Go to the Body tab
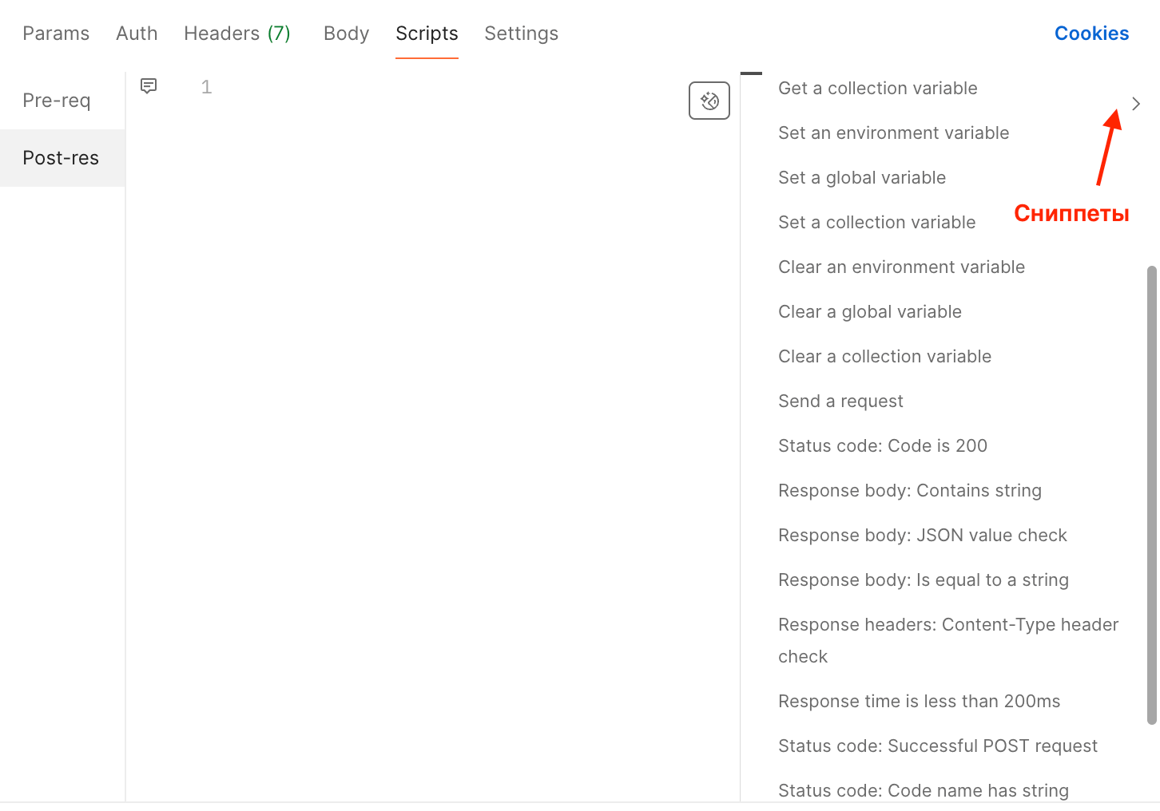1160x811 pixels. click(346, 34)
